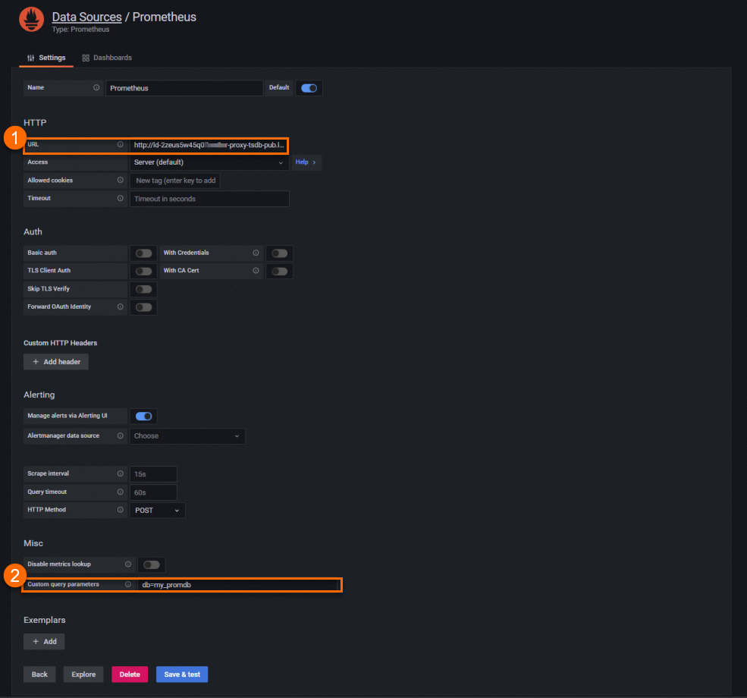This screenshot has height=698, width=747.
Task: Click the red Delete button
Action: click(x=130, y=674)
